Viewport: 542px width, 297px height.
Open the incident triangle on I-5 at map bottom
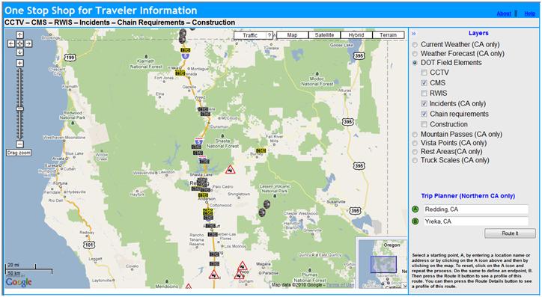point(214,275)
